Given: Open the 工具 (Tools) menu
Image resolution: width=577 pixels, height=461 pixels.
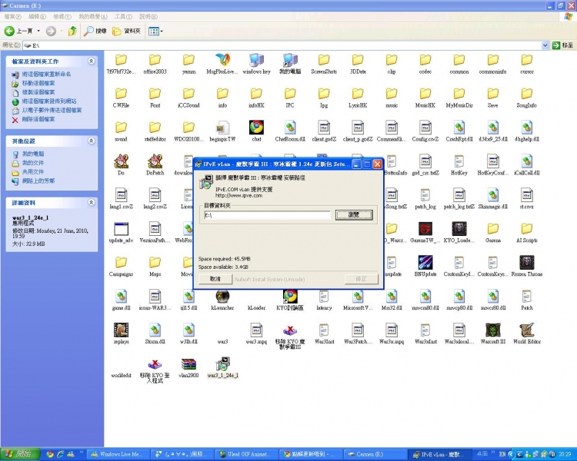Looking at the screenshot, I should tap(122, 15).
